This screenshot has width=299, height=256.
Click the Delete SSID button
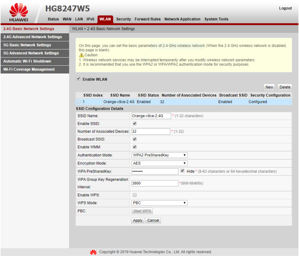coord(285,87)
